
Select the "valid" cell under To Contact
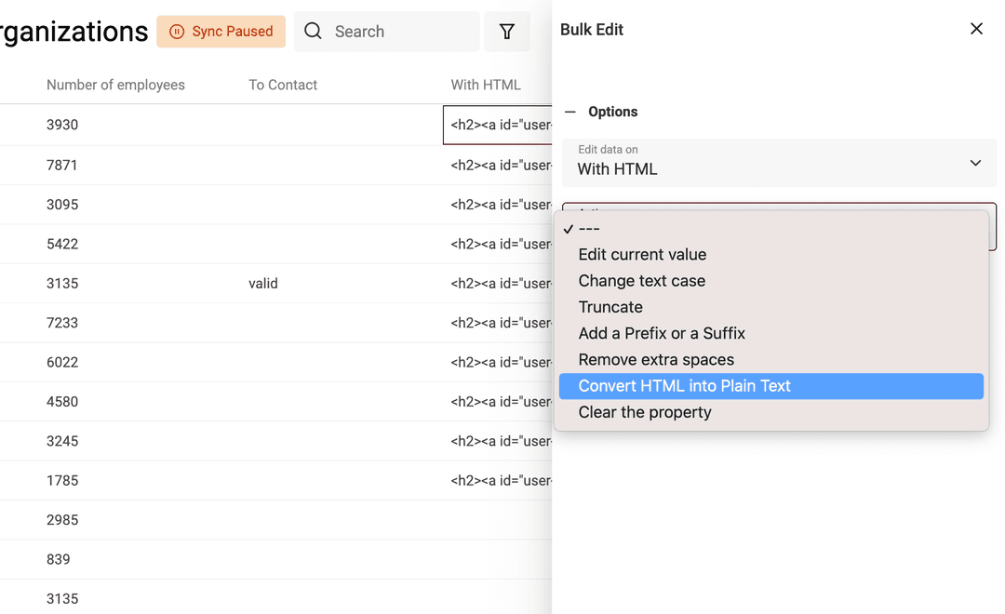click(x=263, y=283)
